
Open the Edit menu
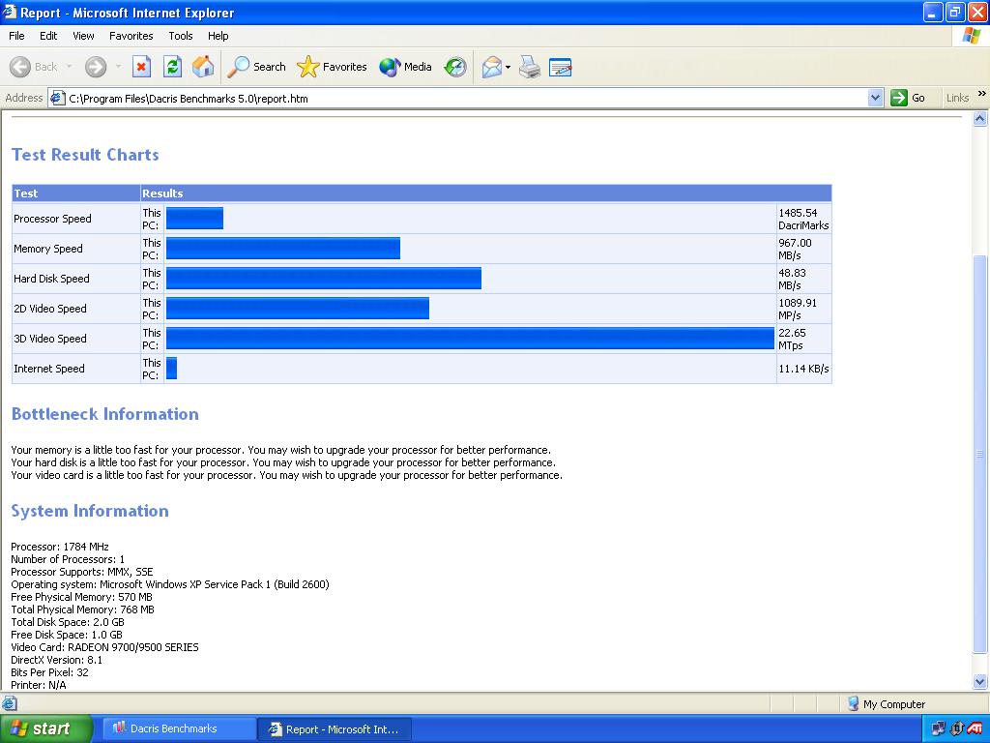(48, 36)
